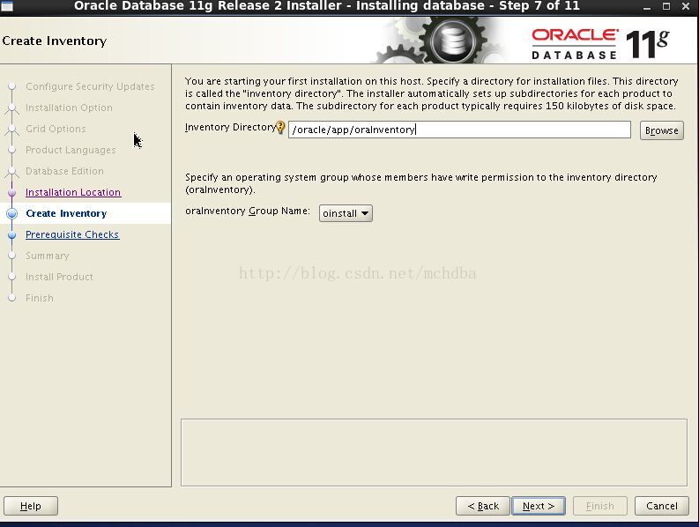Click Browse to choose inventory directory
This screenshot has height=527, width=699.
pyautogui.click(x=662, y=130)
